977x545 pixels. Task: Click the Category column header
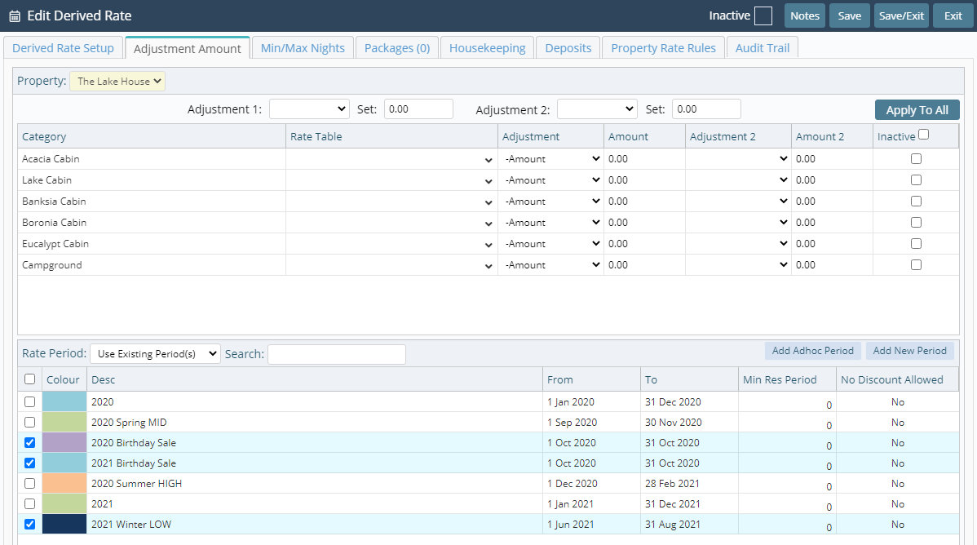(x=152, y=136)
